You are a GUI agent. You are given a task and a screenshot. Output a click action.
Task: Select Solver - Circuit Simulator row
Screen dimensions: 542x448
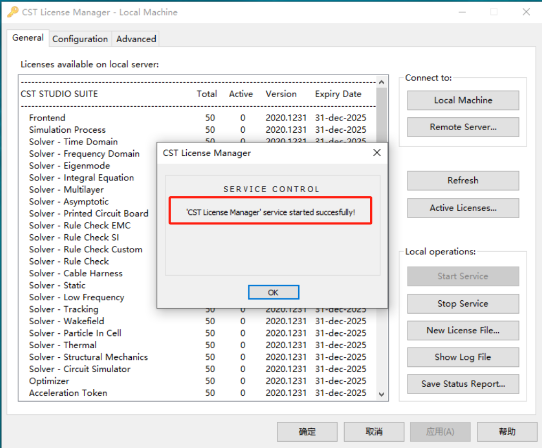197,369
